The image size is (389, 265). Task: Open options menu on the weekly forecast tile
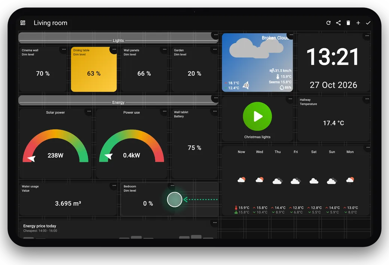368,147
